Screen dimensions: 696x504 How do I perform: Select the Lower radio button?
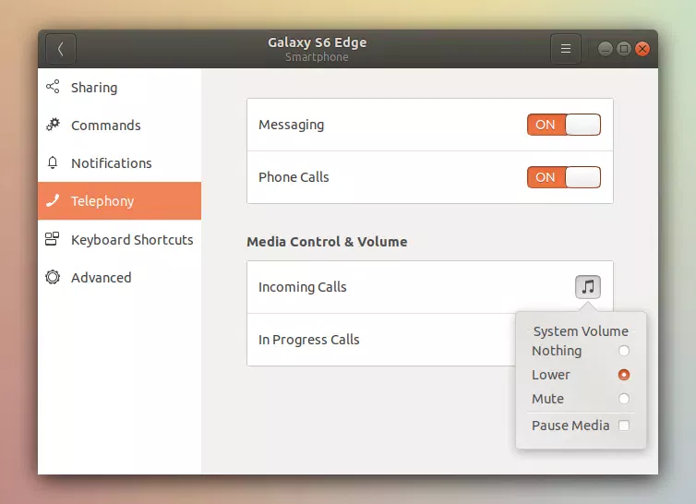tap(624, 375)
